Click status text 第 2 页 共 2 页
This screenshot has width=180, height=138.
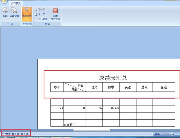pyautogui.click(x=20, y=134)
